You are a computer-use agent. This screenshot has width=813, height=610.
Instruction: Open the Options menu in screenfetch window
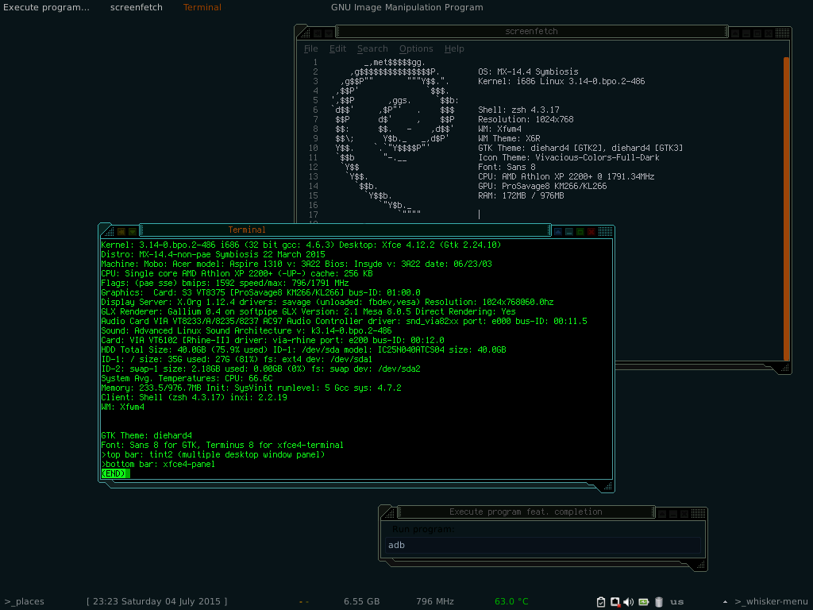click(x=416, y=48)
